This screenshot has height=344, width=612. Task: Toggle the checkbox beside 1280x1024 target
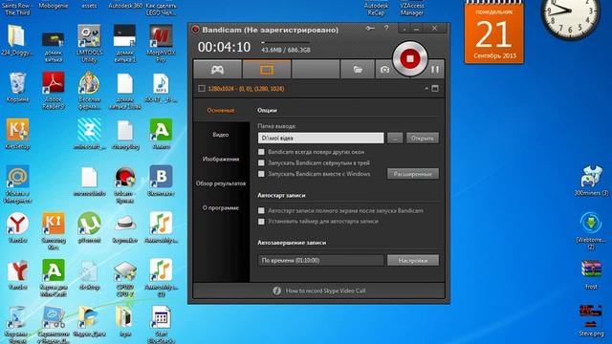(x=202, y=89)
